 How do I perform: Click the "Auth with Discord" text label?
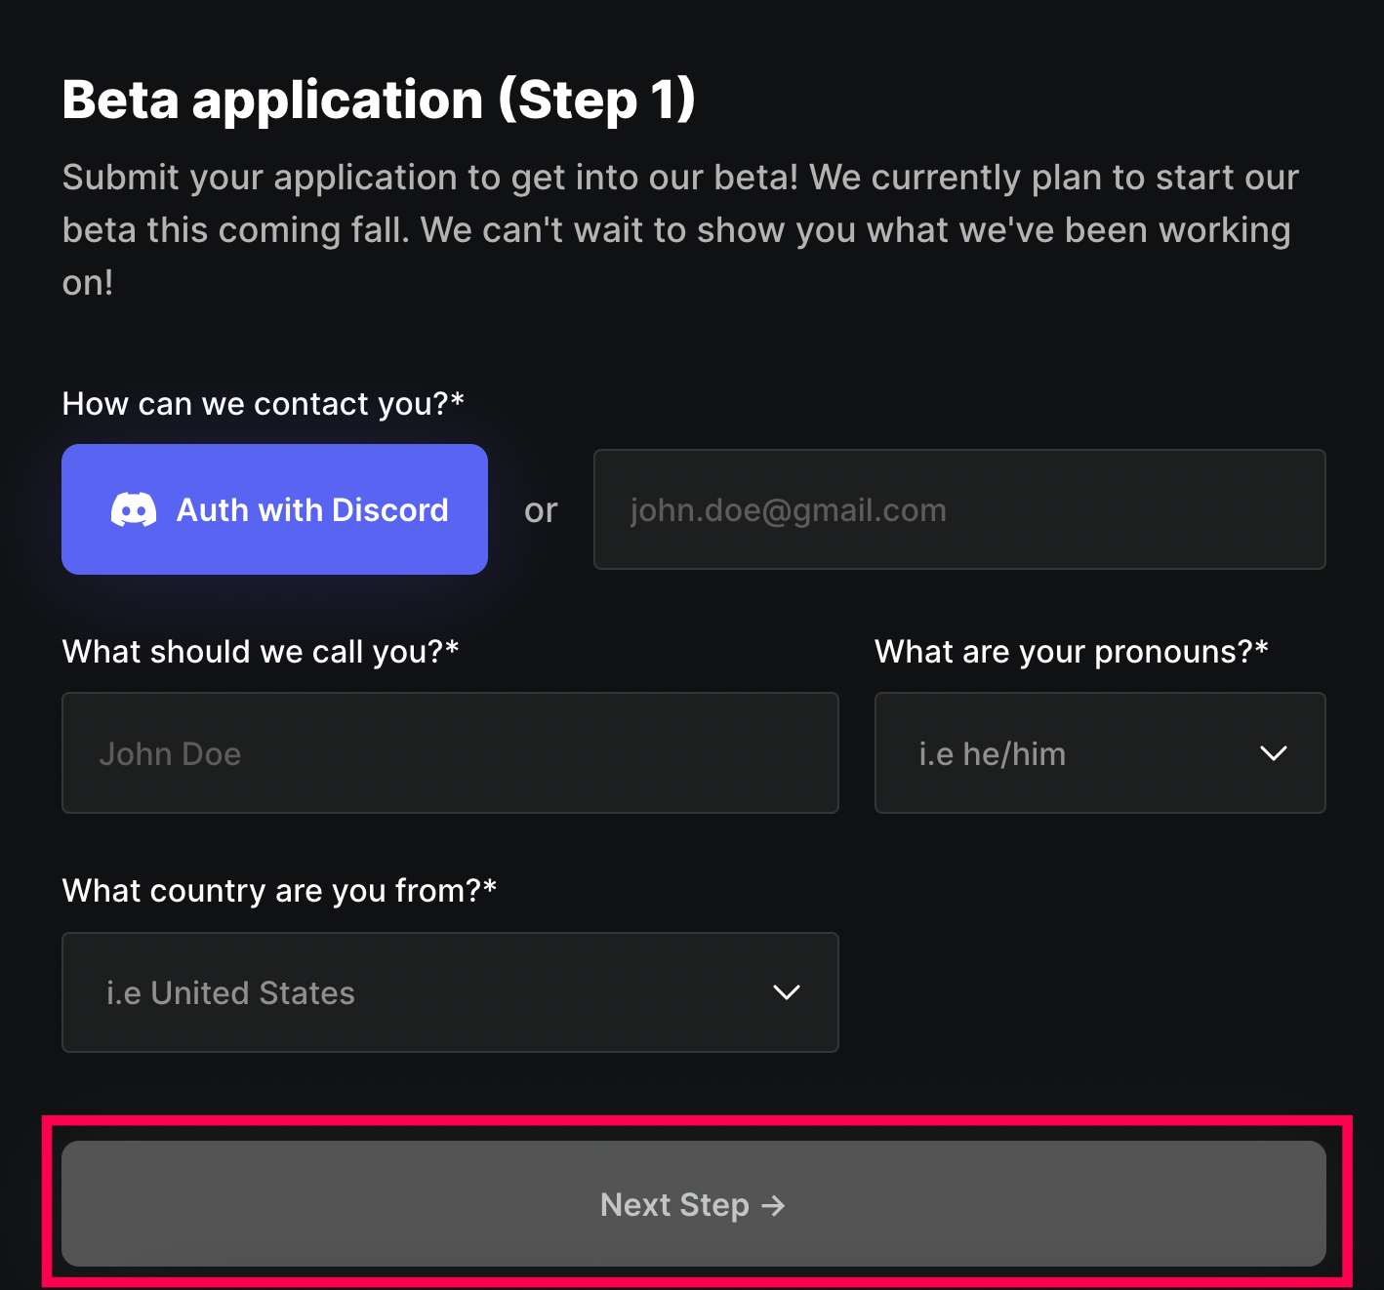coord(312,510)
